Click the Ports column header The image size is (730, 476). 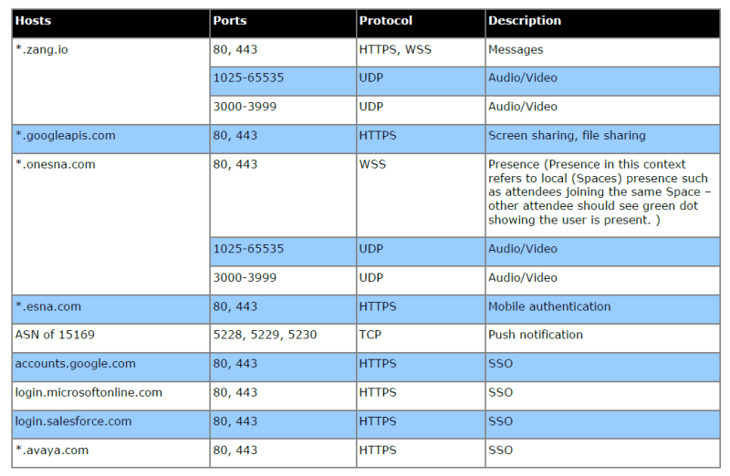(283, 23)
